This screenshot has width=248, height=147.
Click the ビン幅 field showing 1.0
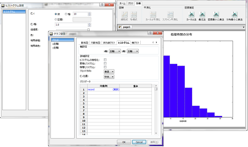(x=71, y=25)
